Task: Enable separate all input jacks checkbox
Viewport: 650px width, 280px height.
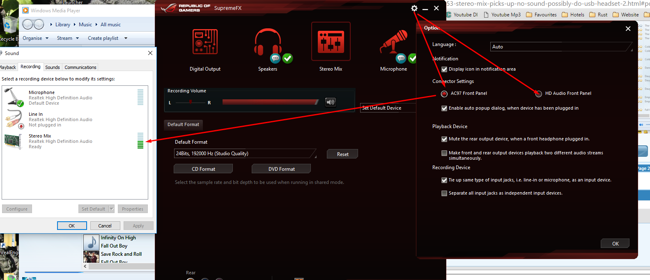Action: [444, 193]
